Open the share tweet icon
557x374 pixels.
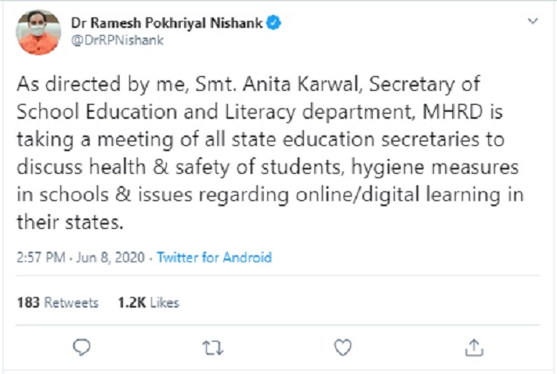tap(474, 346)
